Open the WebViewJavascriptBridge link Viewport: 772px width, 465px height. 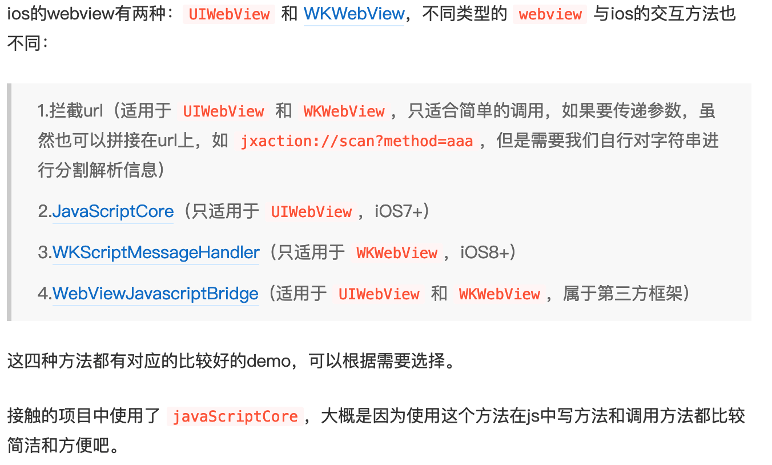pos(155,294)
